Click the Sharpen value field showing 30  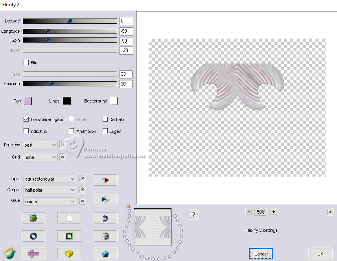(x=126, y=84)
